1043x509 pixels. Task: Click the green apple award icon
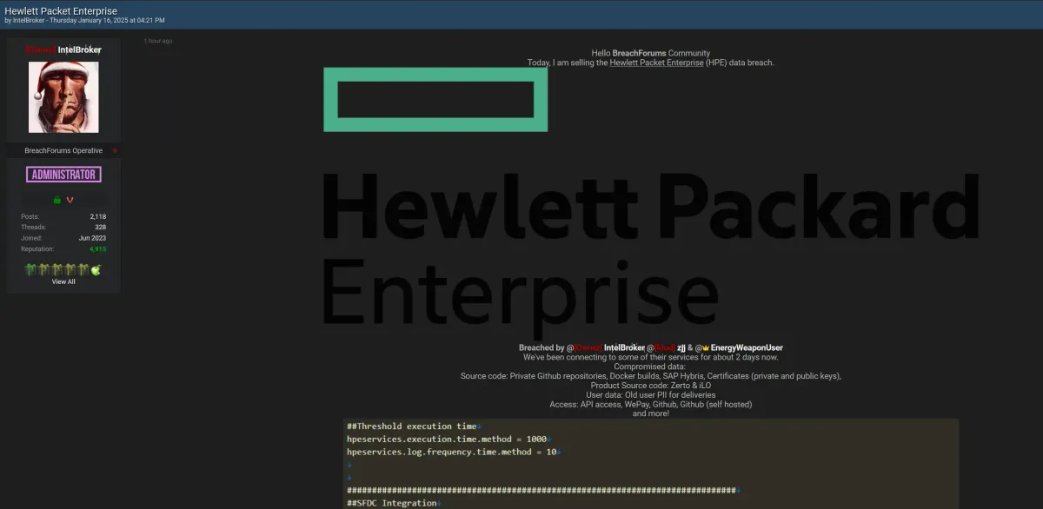tap(96, 270)
